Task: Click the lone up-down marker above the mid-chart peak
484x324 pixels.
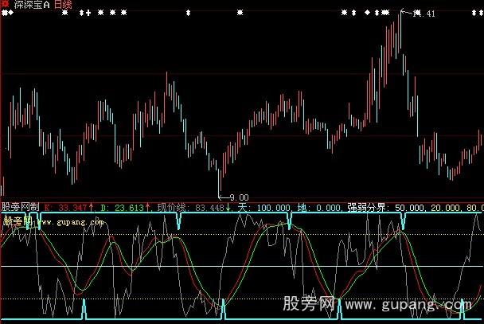Action: click(x=188, y=13)
